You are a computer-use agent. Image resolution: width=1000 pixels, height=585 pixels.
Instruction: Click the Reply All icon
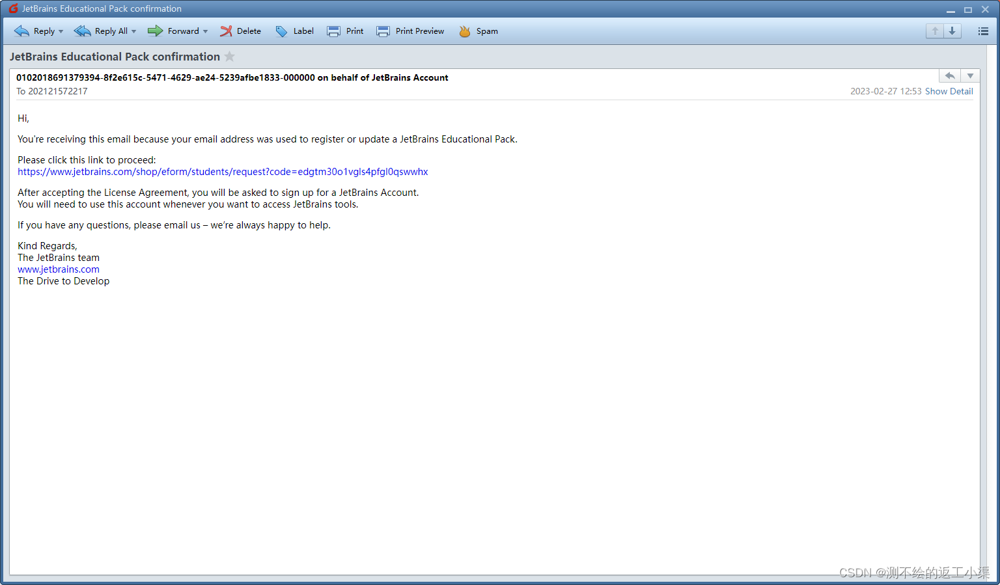pyautogui.click(x=82, y=31)
